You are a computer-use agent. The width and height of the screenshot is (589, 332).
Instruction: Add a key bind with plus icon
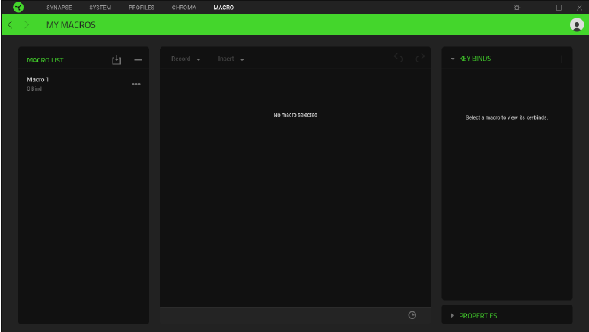pyautogui.click(x=562, y=59)
